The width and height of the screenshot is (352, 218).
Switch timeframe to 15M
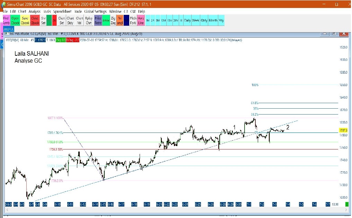(170, 20)
